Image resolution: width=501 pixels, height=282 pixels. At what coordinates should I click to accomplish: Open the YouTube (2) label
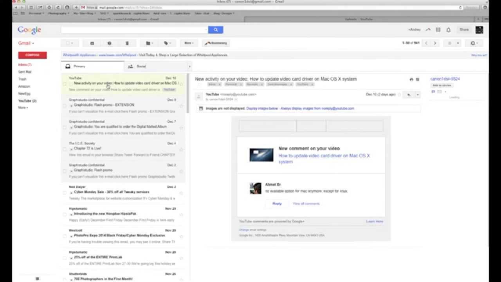pos(27,101)
